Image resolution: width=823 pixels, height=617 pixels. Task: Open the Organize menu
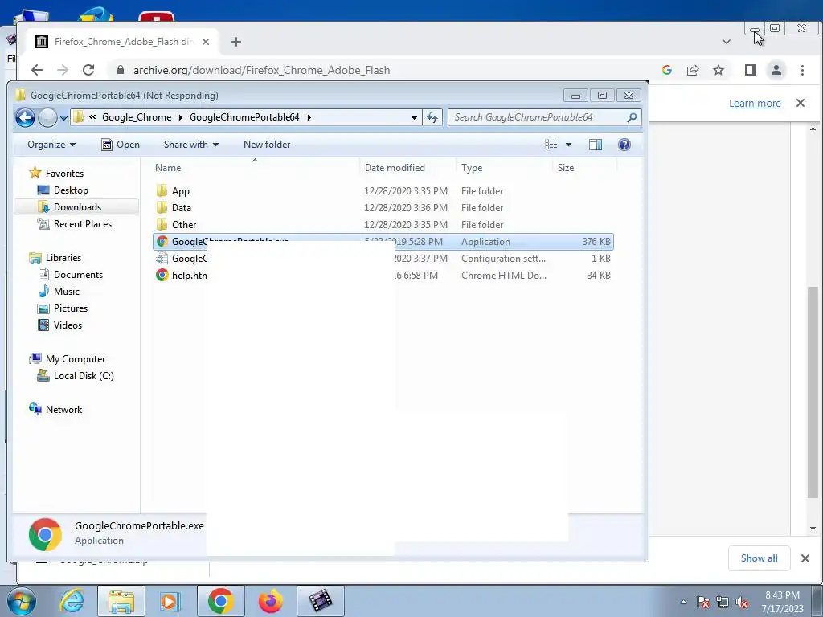click(51, 145)
